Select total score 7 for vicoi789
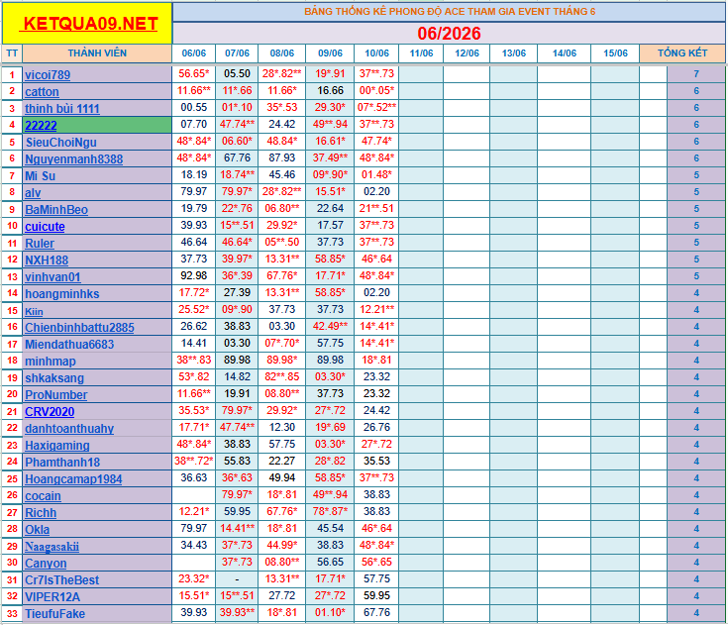The image size is (728, 625). pos(696,74)
